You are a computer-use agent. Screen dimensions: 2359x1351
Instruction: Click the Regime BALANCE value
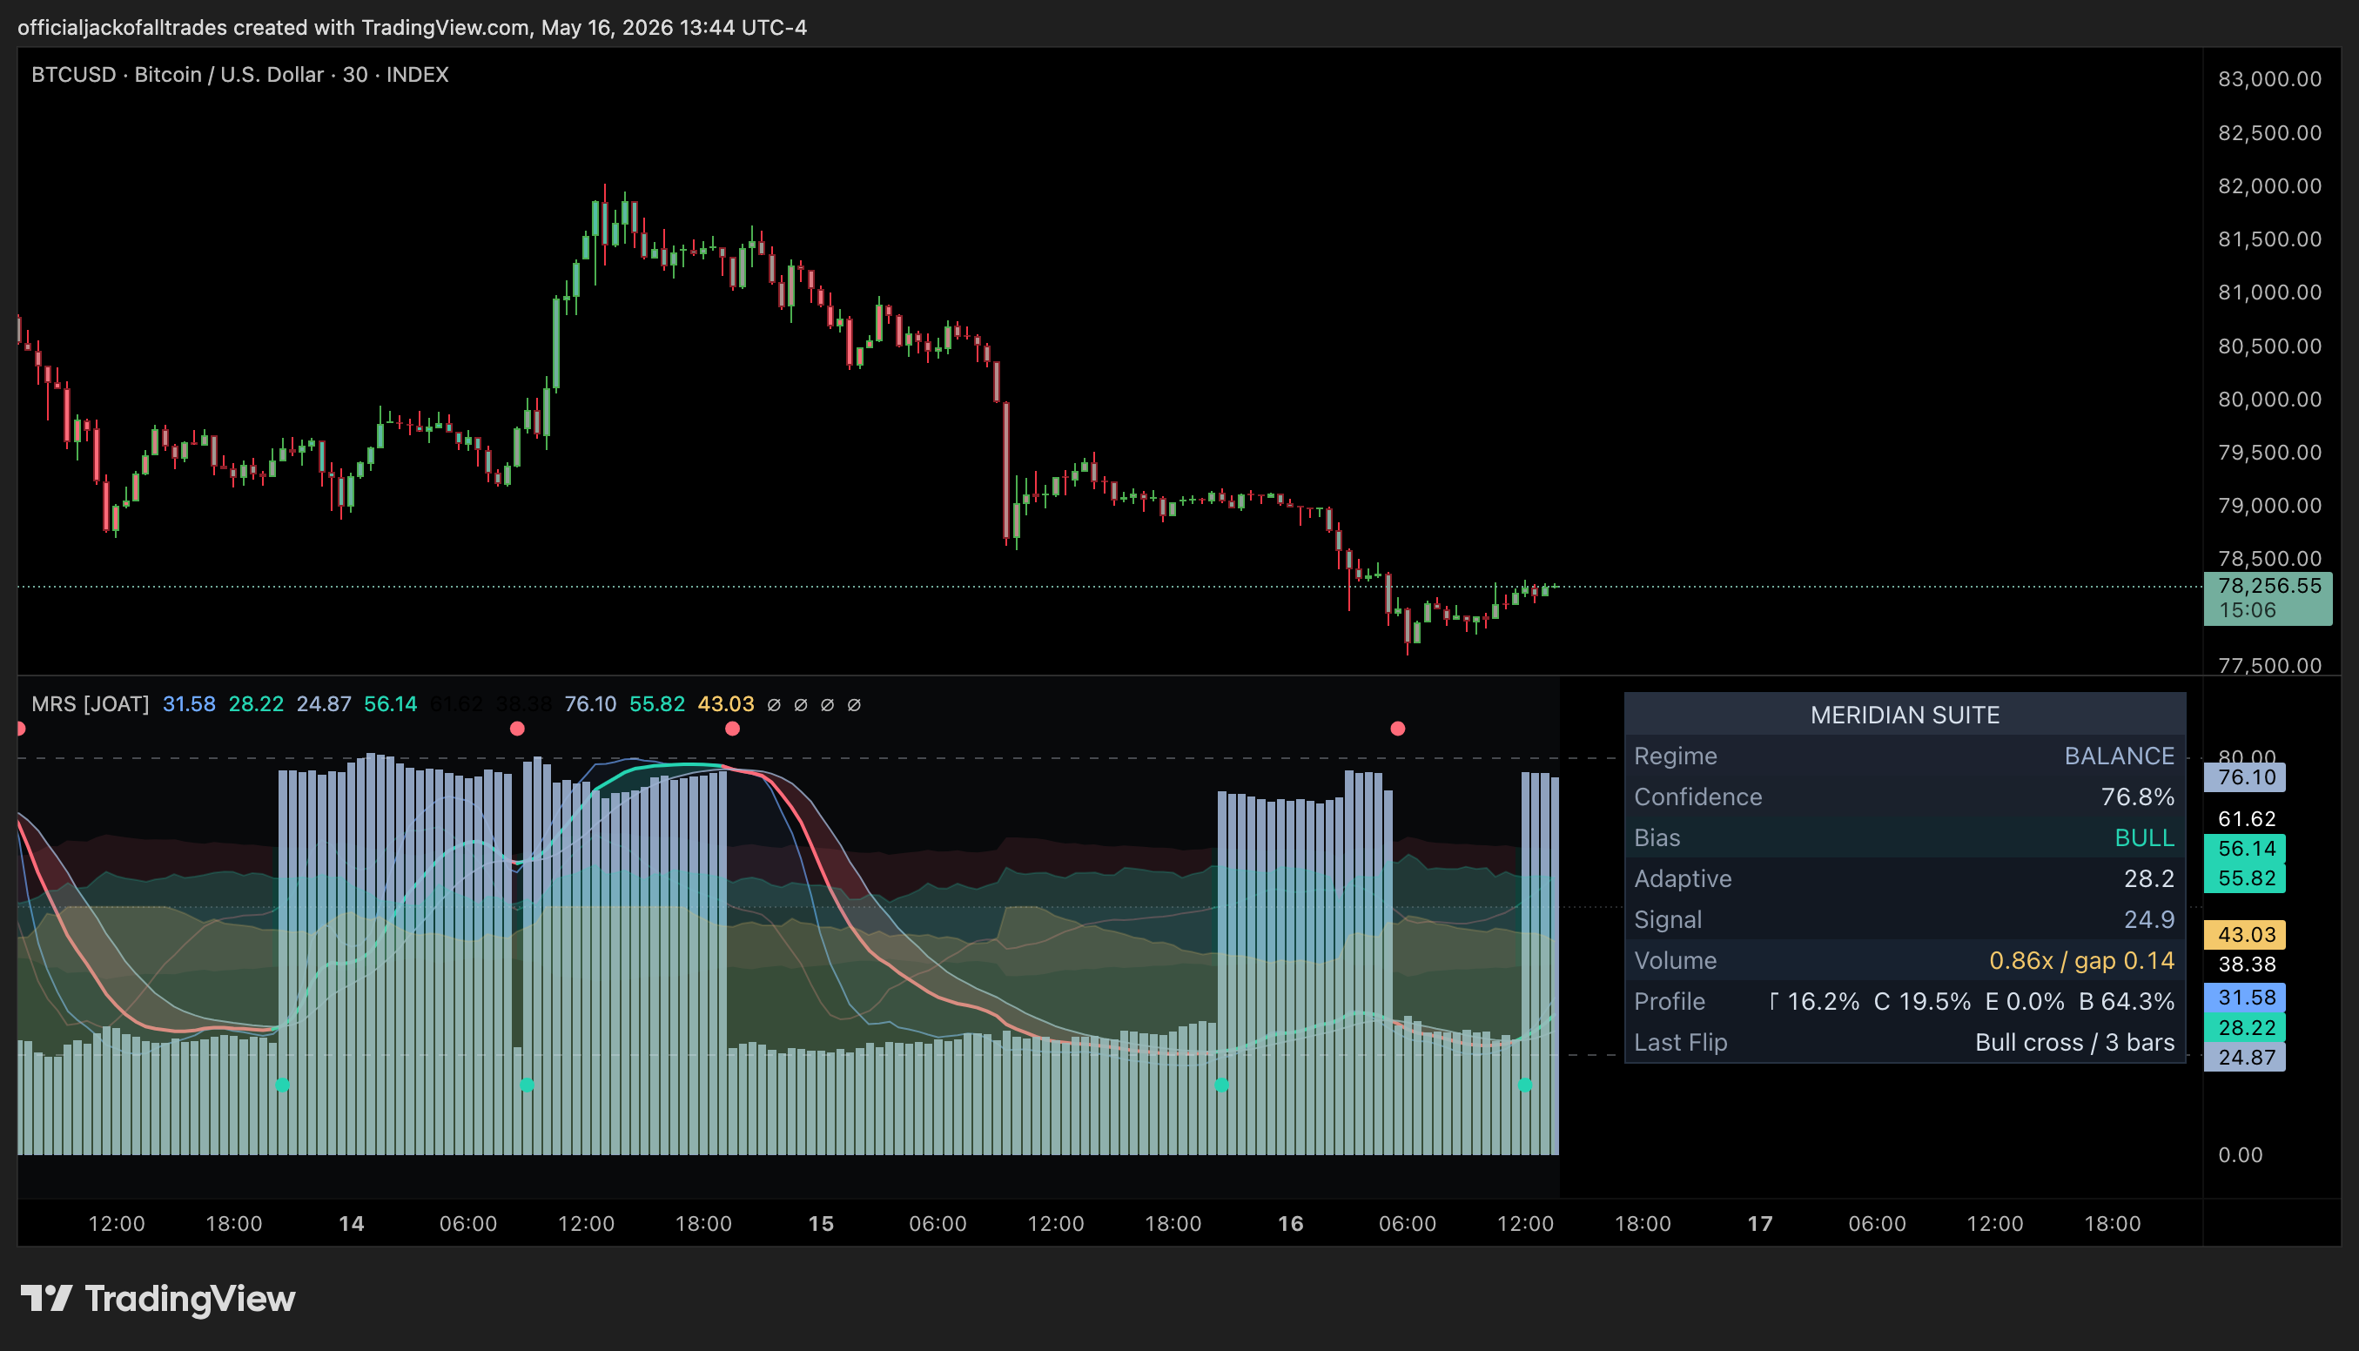pyautogui.click(x=2119, y=756)
